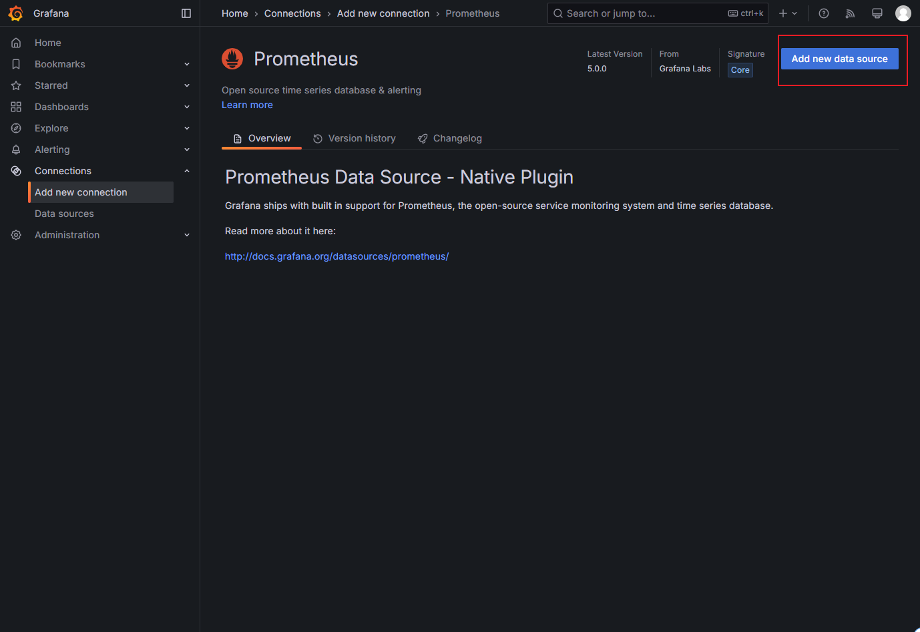The height and width of the screenshot is (632, 920).
Task: Open the docs.grafana.org prometheus link
Action: (336, 256)
